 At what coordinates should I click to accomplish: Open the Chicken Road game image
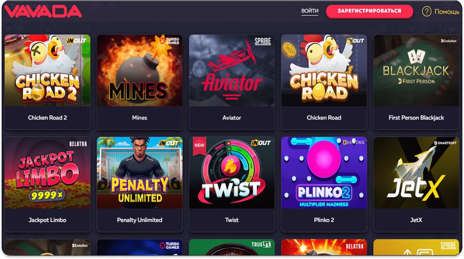[x=324, y=70]
